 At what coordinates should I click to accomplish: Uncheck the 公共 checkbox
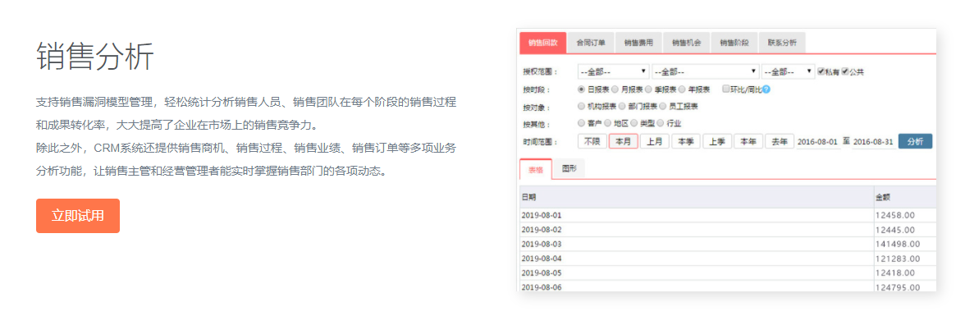tap(845, 71)
